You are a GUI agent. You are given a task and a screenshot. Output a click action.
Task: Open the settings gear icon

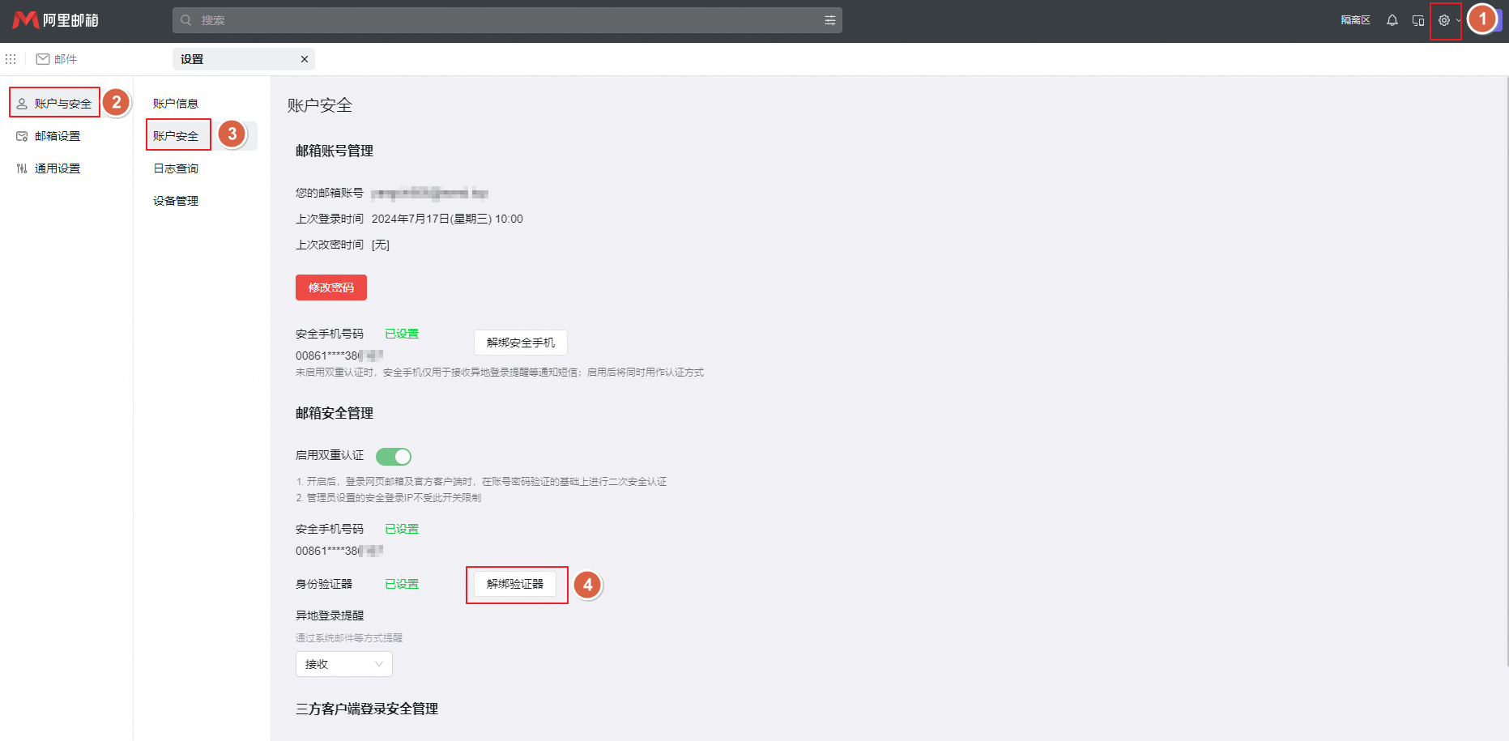1444,20
